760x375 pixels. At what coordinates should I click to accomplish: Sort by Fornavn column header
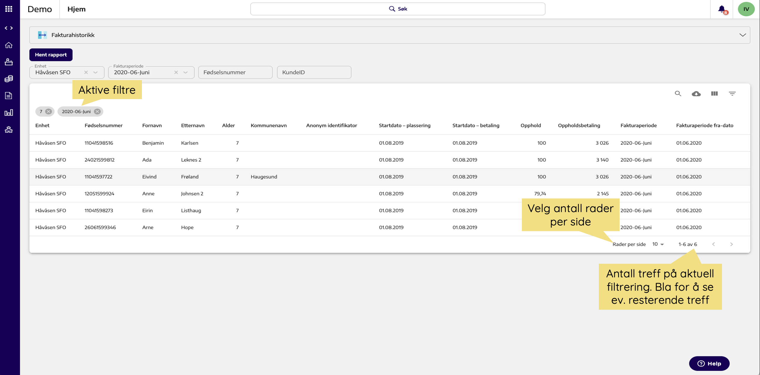[x=152, y=125]
